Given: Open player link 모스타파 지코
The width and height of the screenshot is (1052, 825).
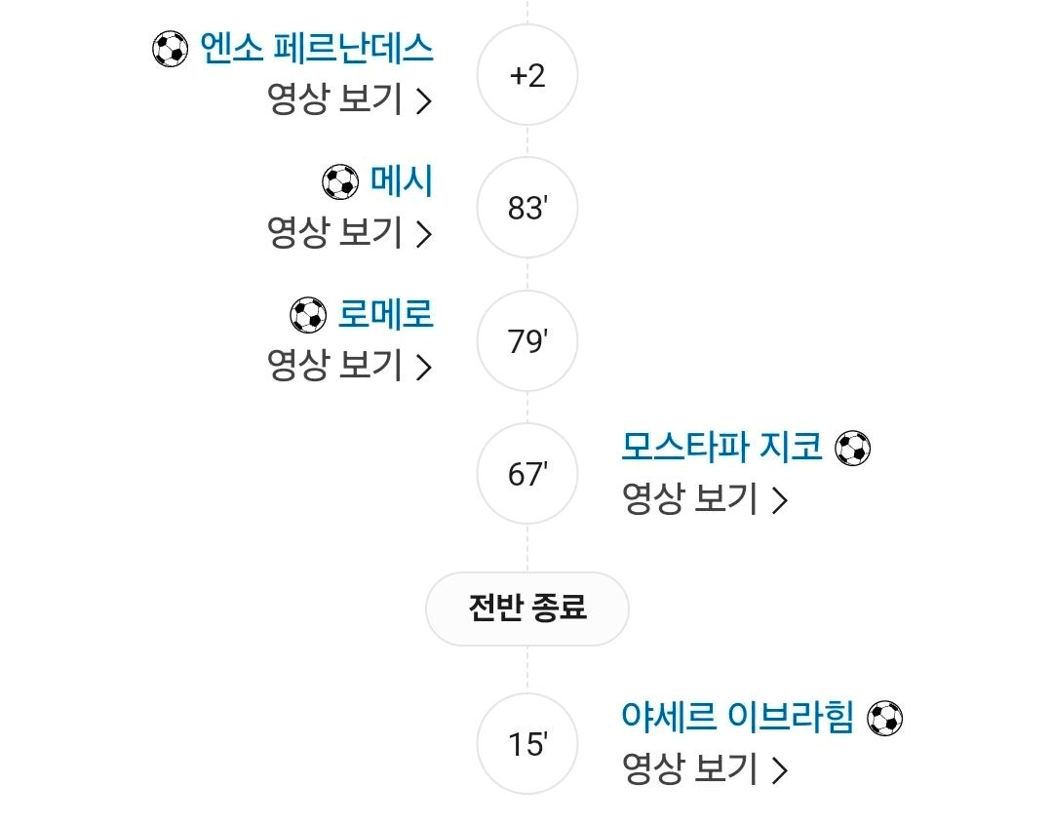Looking at the screenshot, I should [721, 447].
